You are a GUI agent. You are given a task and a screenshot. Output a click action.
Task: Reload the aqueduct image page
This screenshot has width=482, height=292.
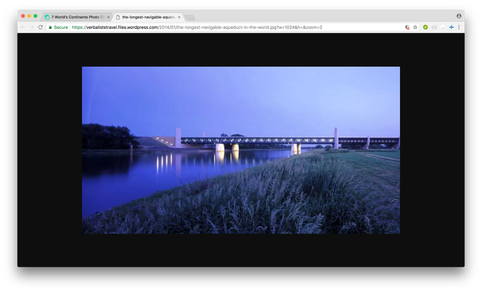[40, 27]
